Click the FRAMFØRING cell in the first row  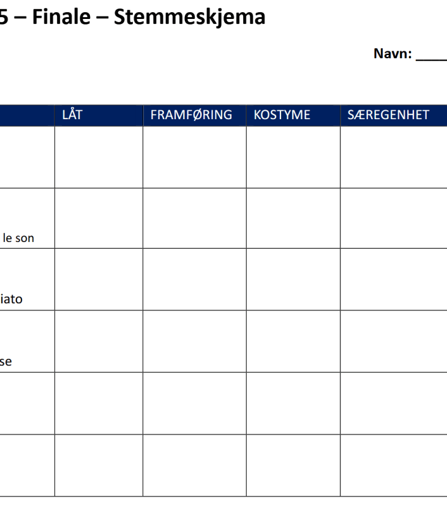click(x=194, y=157)
